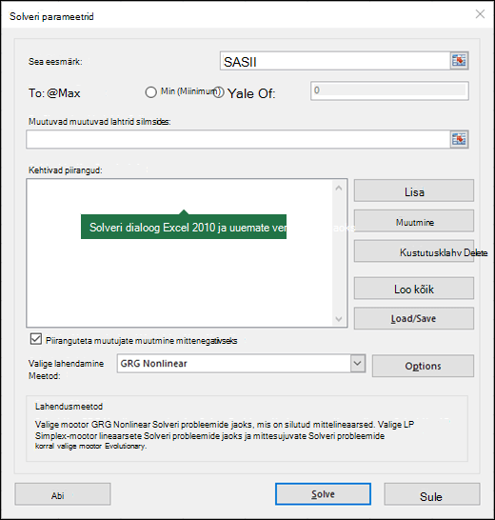Close the Solveri parameetrid dialog with X

tap(480, 14)
